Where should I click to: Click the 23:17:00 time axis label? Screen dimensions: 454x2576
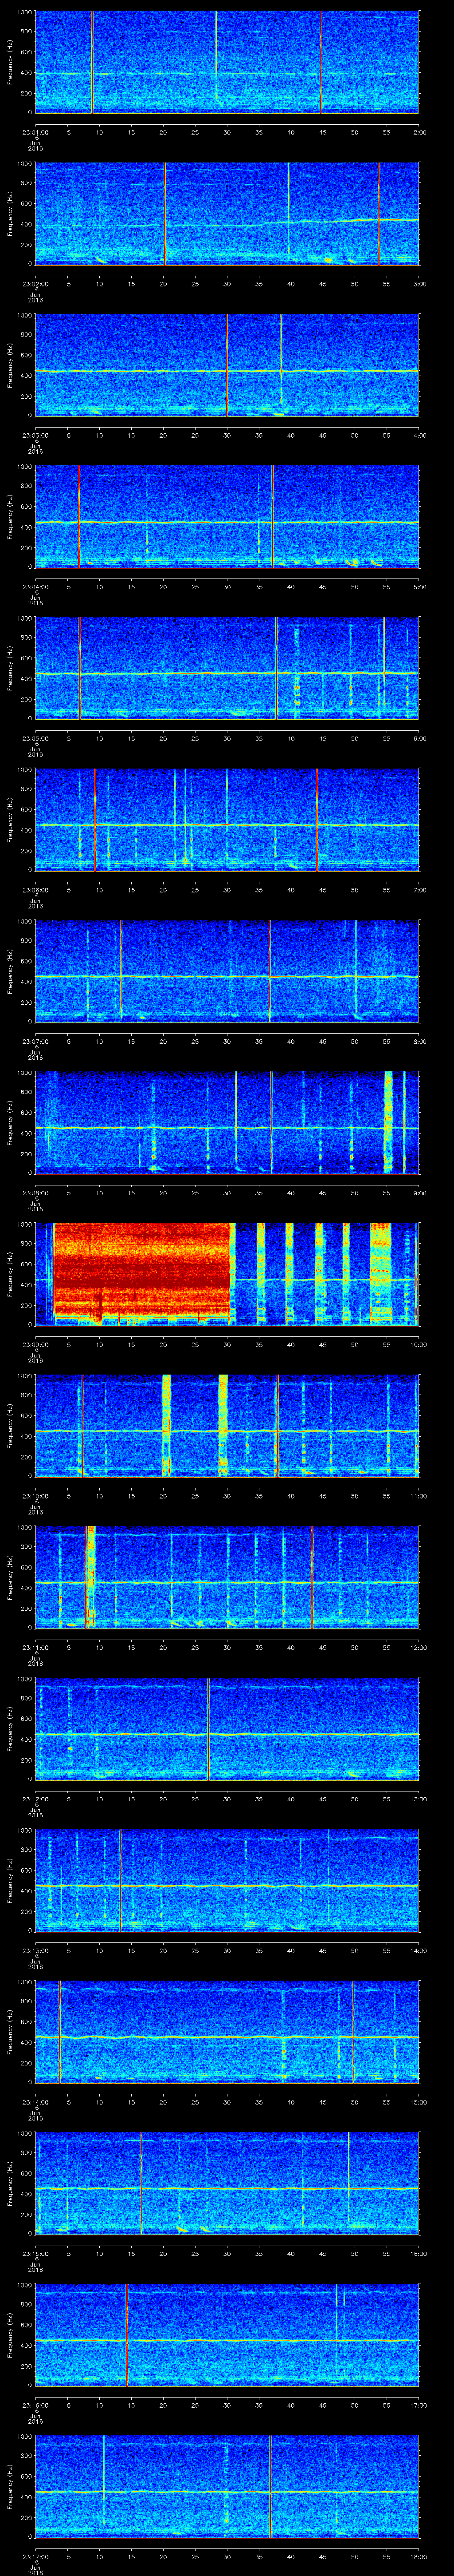35,2556
